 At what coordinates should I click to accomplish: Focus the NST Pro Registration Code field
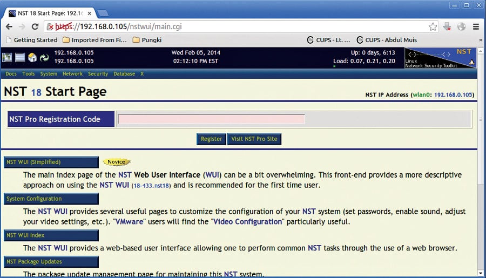(211, 119)
